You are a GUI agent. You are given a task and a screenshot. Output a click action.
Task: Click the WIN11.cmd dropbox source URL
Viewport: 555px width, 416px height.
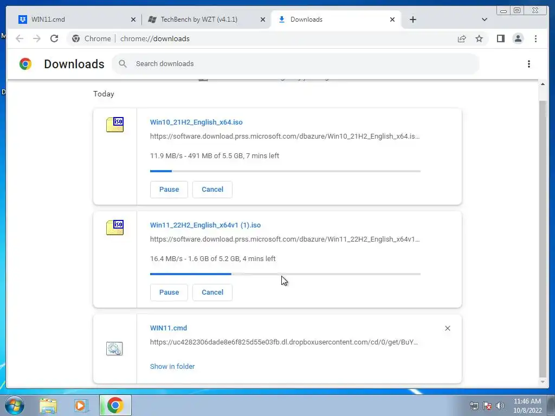(284, 342)
